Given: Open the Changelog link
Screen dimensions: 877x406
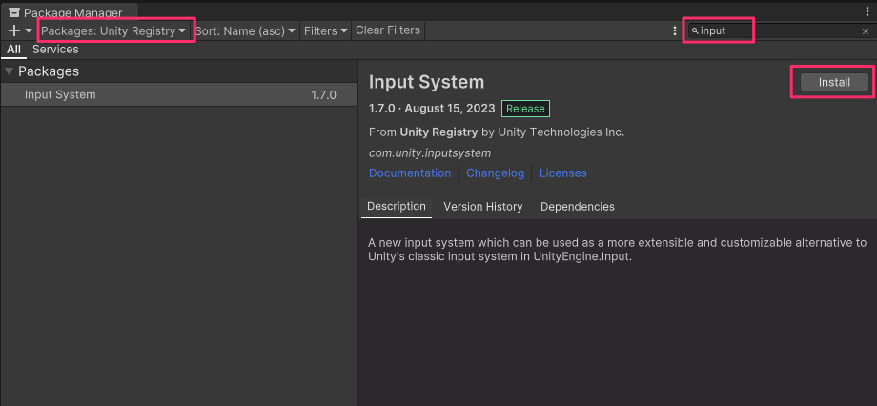Looking at the screenshot, I should point(495,173).
